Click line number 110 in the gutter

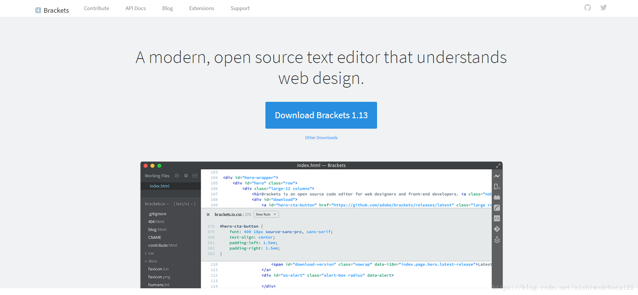[214, 264]
